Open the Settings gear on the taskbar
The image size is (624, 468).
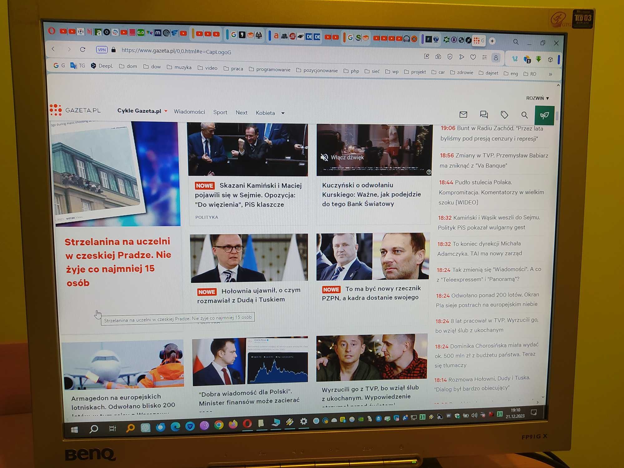304,422
